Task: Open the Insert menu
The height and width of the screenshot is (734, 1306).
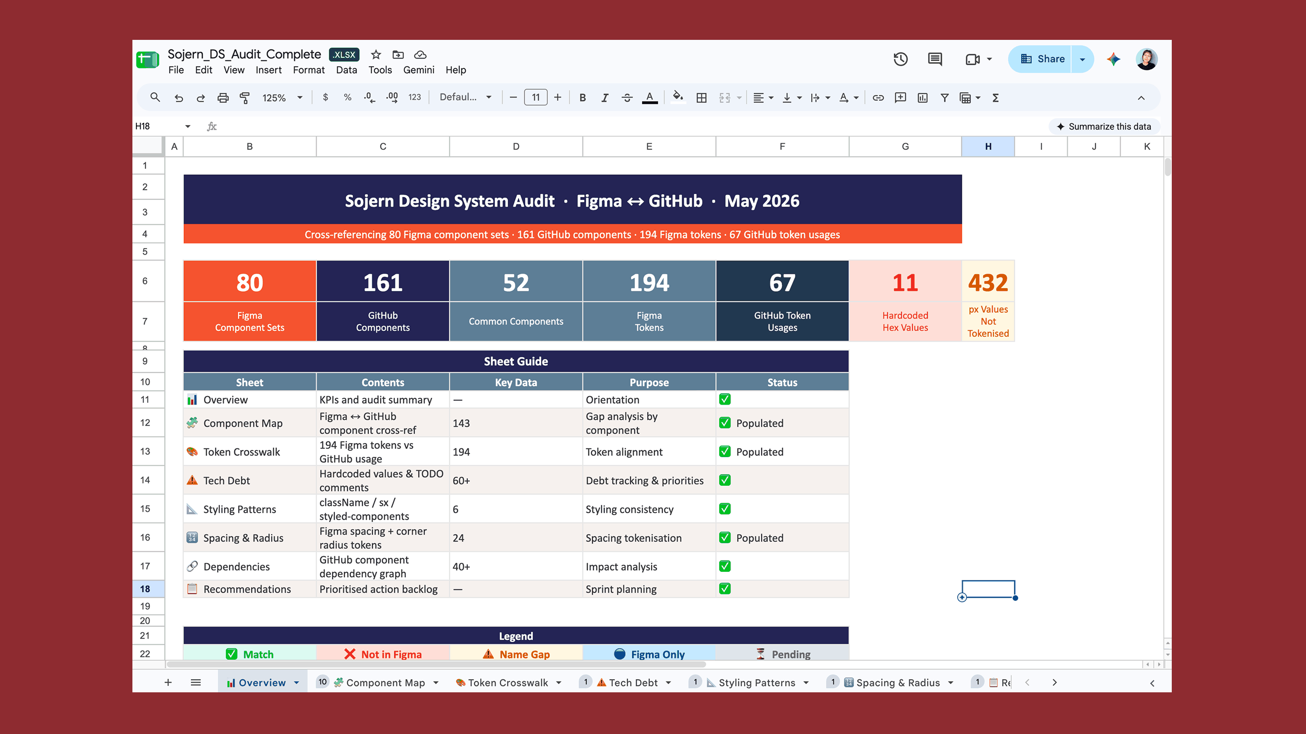Action: pyautogui.click(x=268, y=70)
